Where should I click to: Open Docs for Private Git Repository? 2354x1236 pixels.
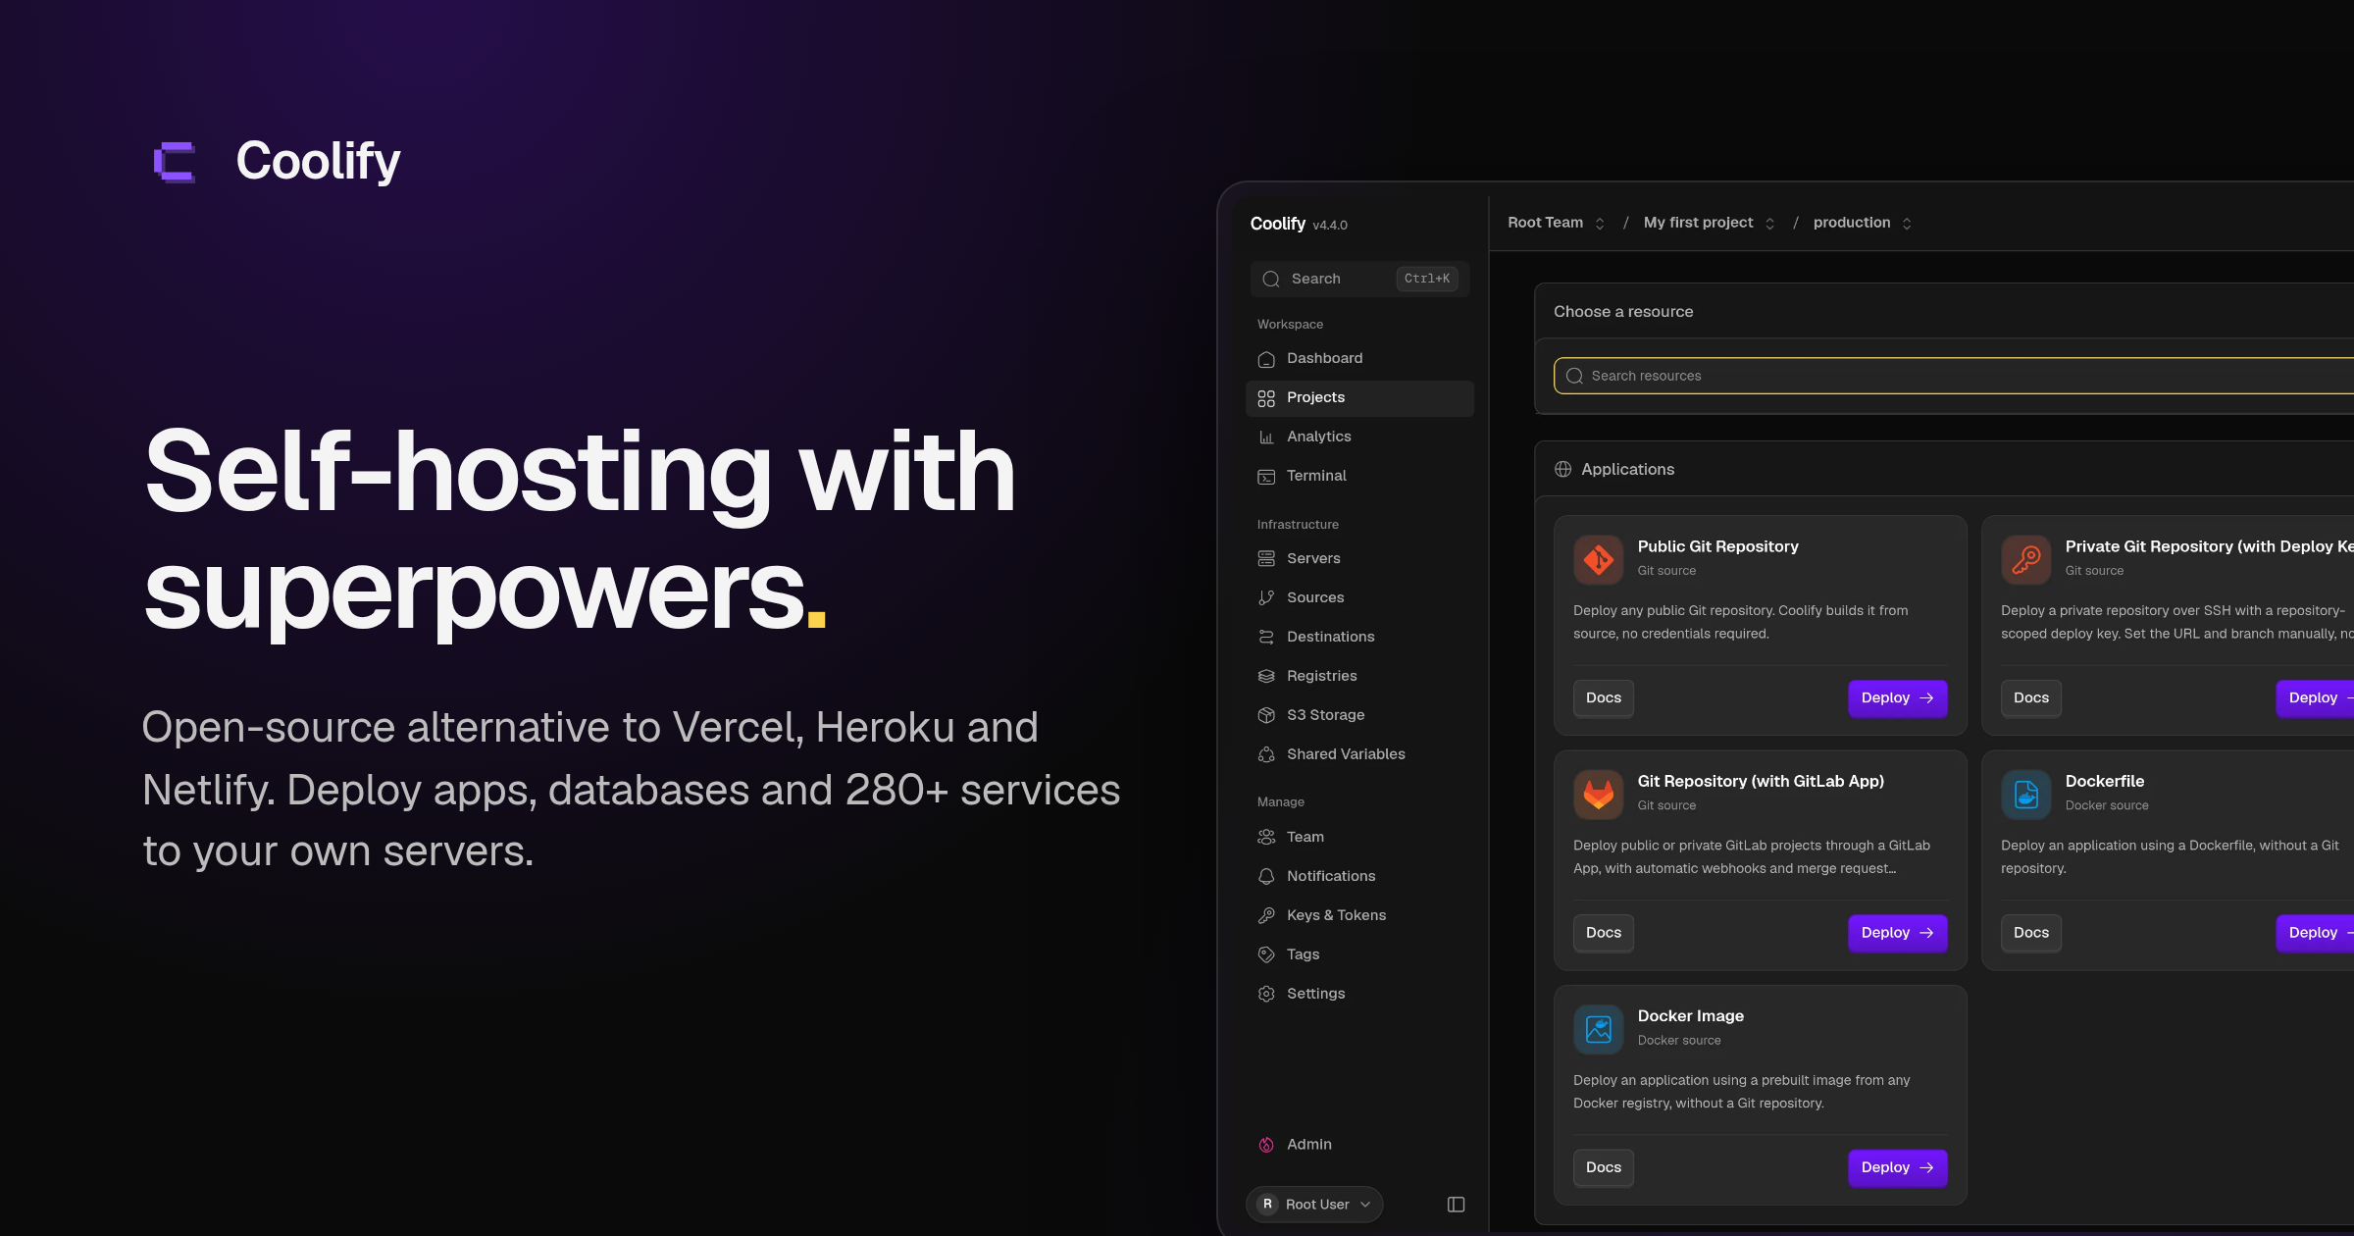click(x=2030, y=697)
